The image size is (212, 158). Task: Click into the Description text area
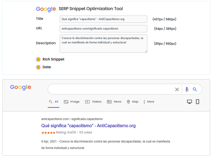(x=103, y=43)
